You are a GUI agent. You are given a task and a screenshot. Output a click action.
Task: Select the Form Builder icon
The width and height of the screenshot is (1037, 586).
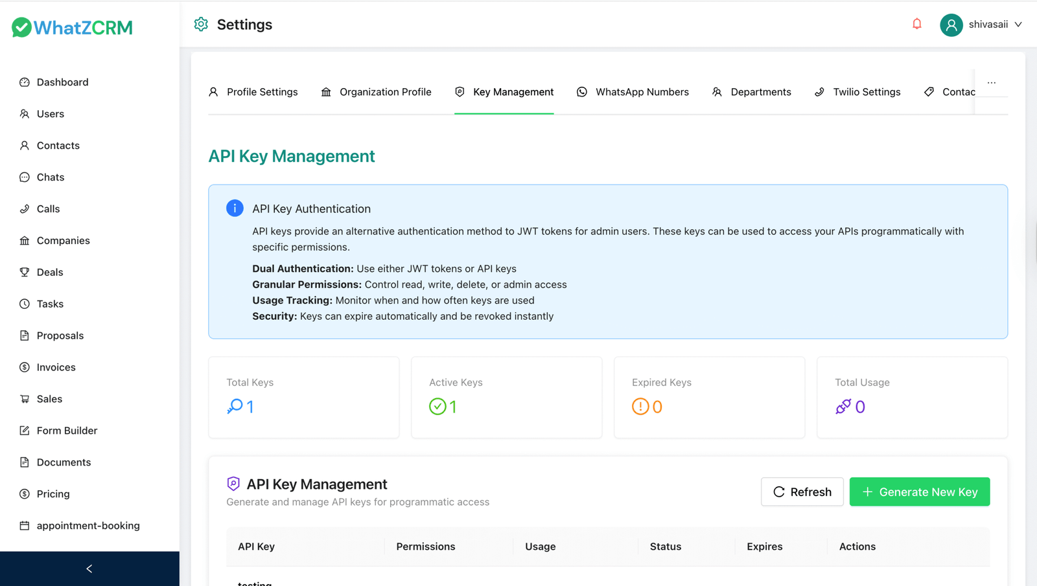[x=24, y=430]
